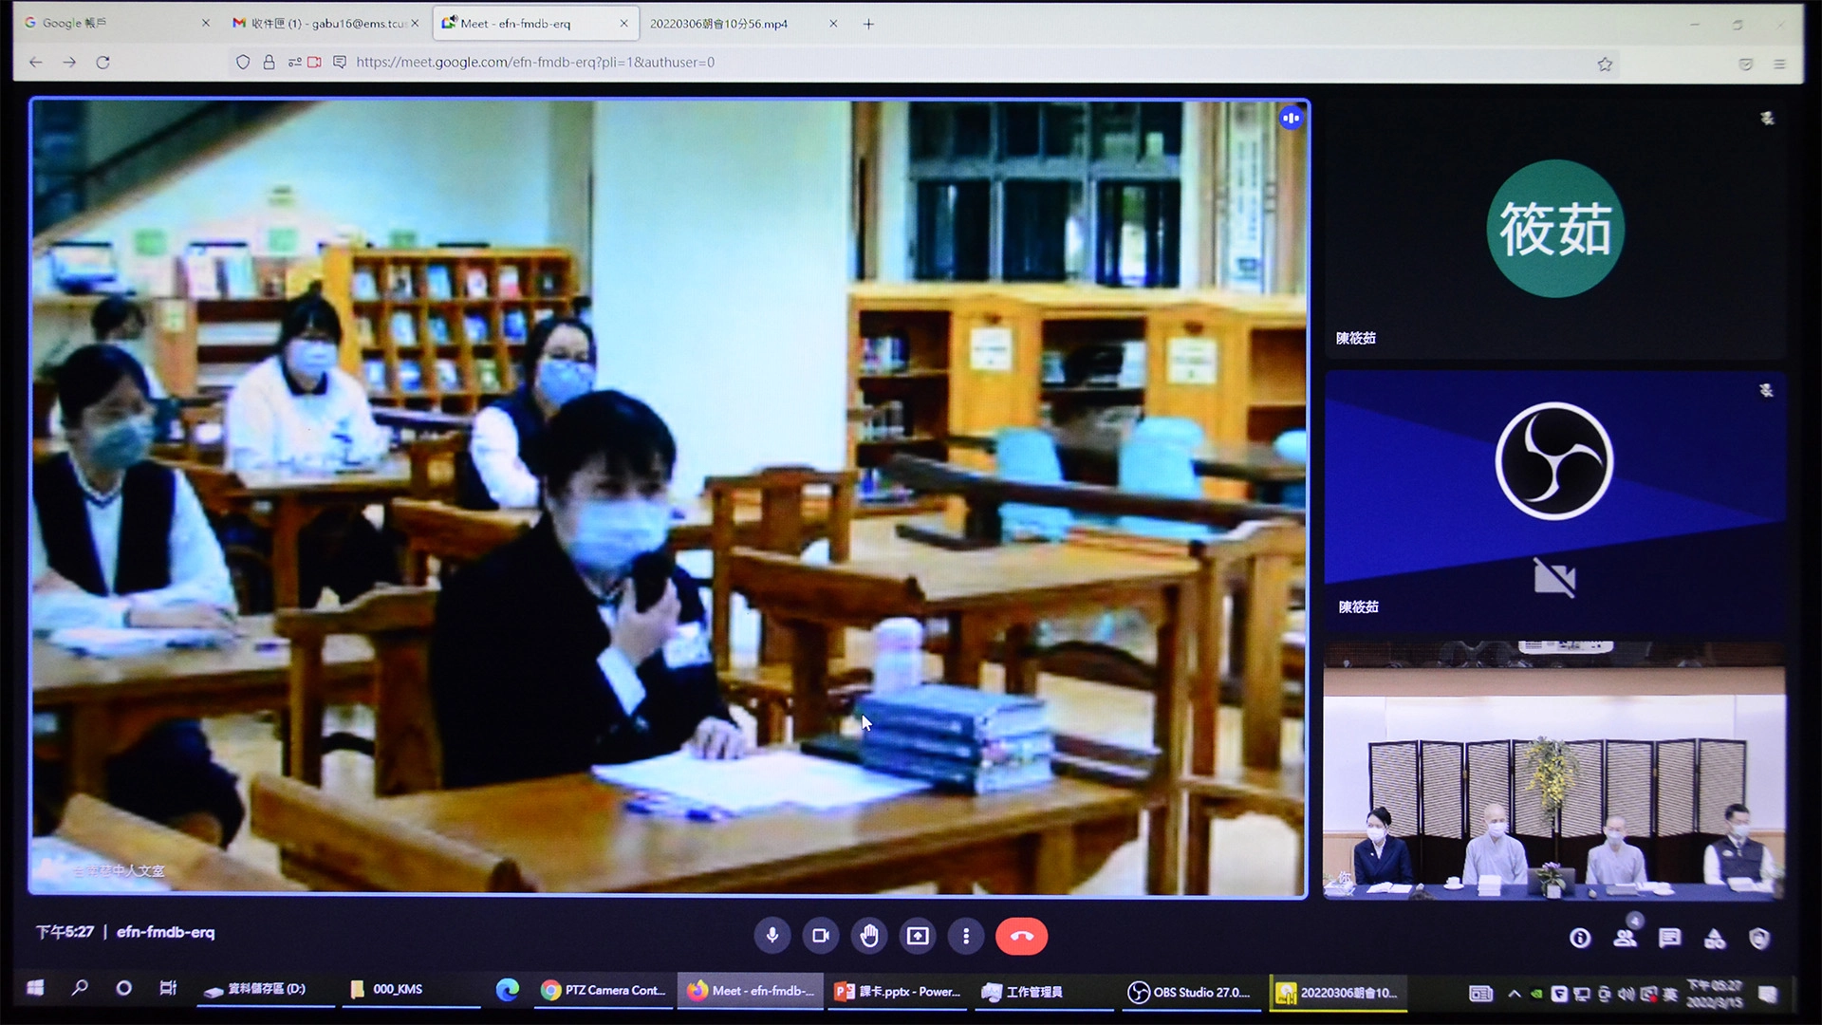The image size is (1822, 1025).
Task: Click the taskbar clock and date
Action: pos(1714,994)
